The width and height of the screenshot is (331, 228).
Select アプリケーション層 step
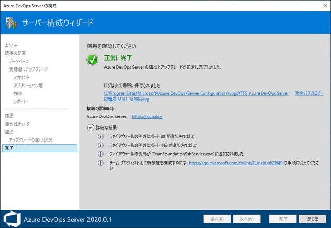pos(28,85)
